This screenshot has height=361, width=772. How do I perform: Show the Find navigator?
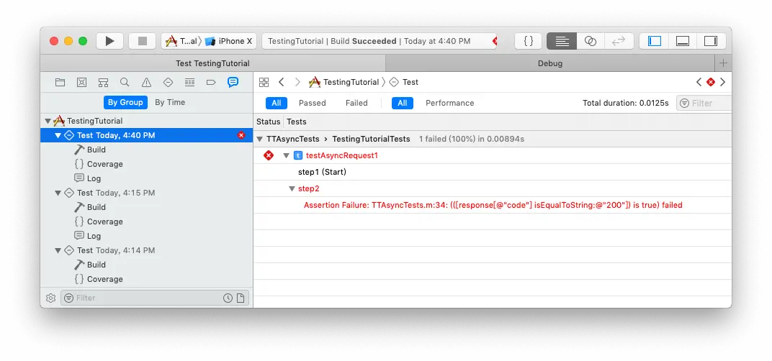click(x=125, y=82)
